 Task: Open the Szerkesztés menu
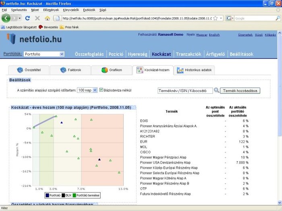coord(19,10)
